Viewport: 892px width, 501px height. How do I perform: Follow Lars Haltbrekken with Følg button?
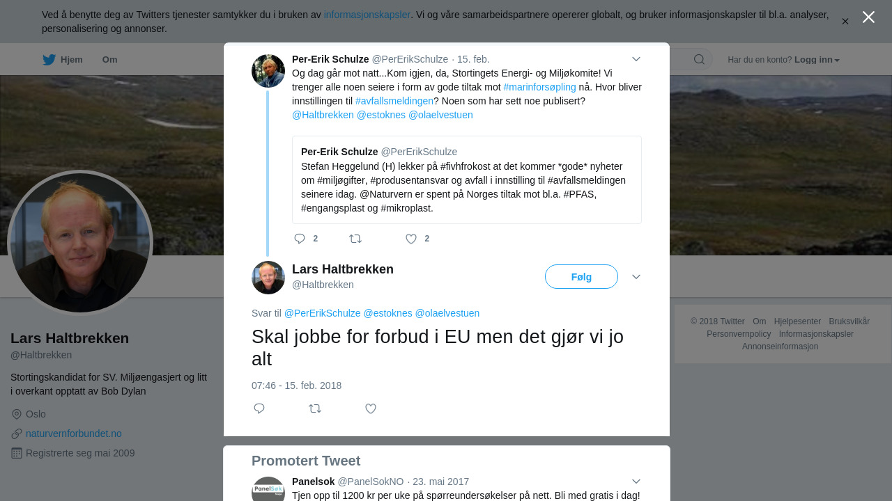[x=581, y=276]
